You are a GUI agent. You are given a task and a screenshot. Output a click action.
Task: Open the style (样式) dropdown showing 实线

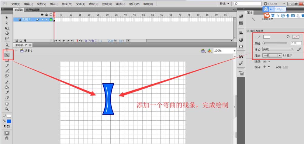(278, 49)
